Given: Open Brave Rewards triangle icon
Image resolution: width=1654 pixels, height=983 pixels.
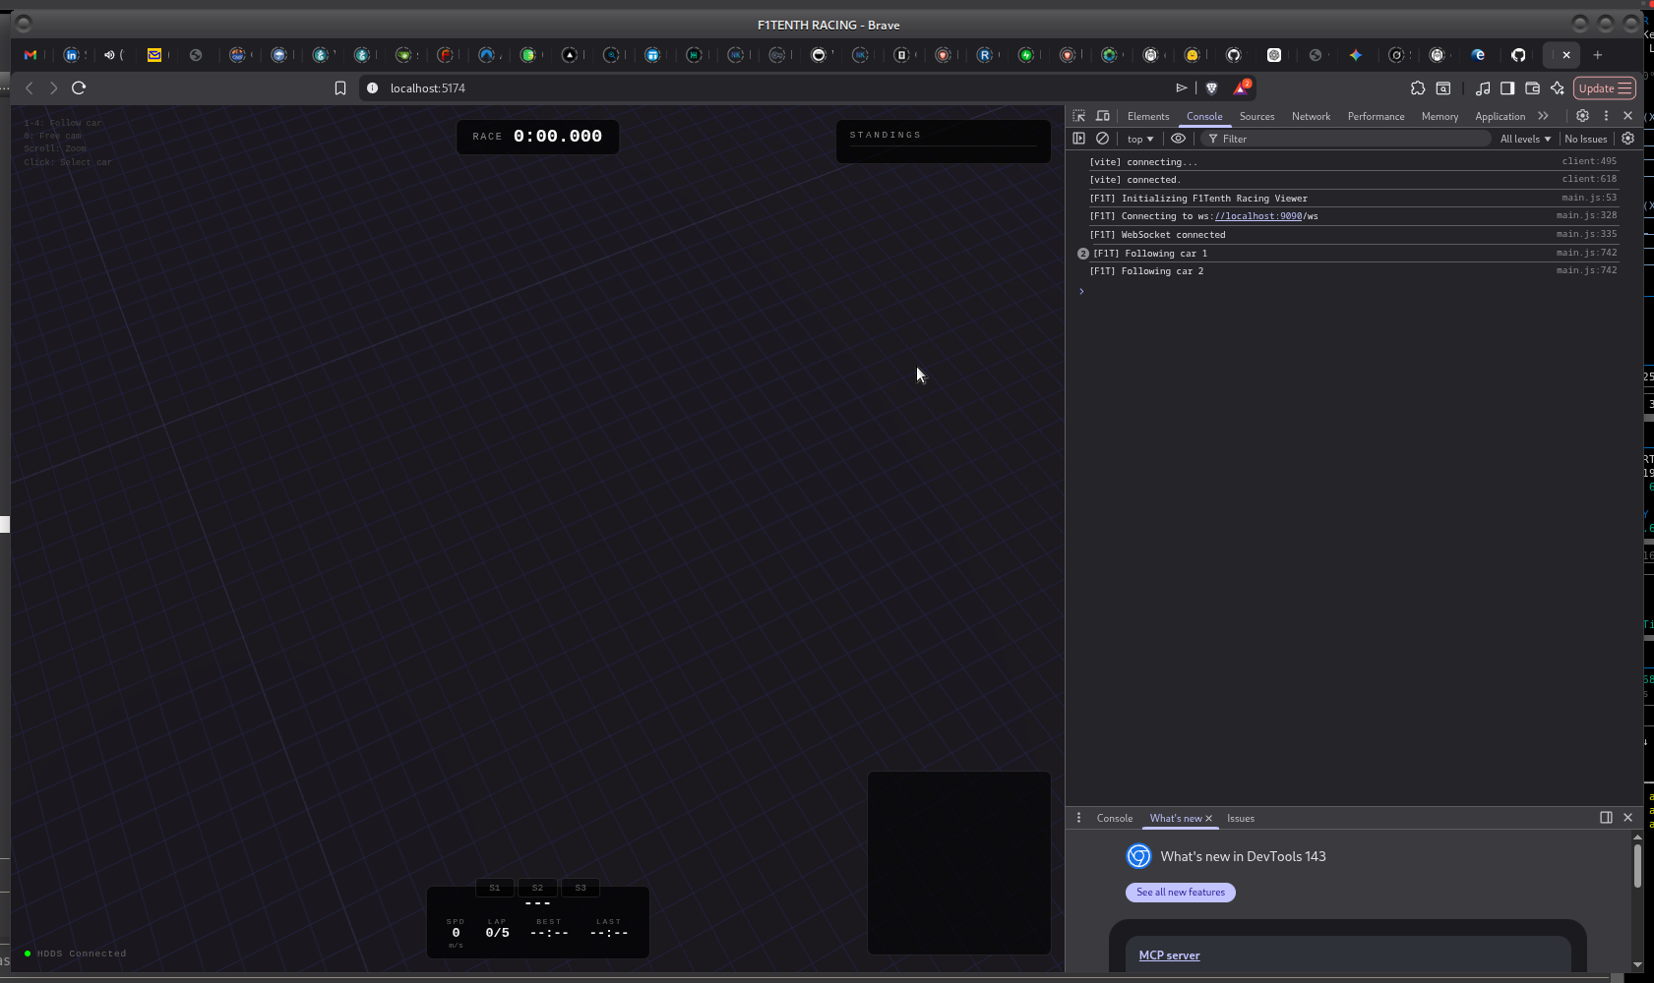Looking at the screenshot, I should (x=1241, y=88).
